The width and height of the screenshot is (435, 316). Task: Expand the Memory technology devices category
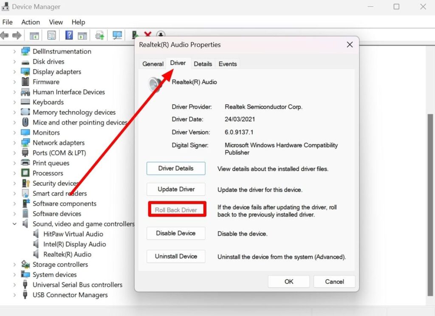point(14,113)
